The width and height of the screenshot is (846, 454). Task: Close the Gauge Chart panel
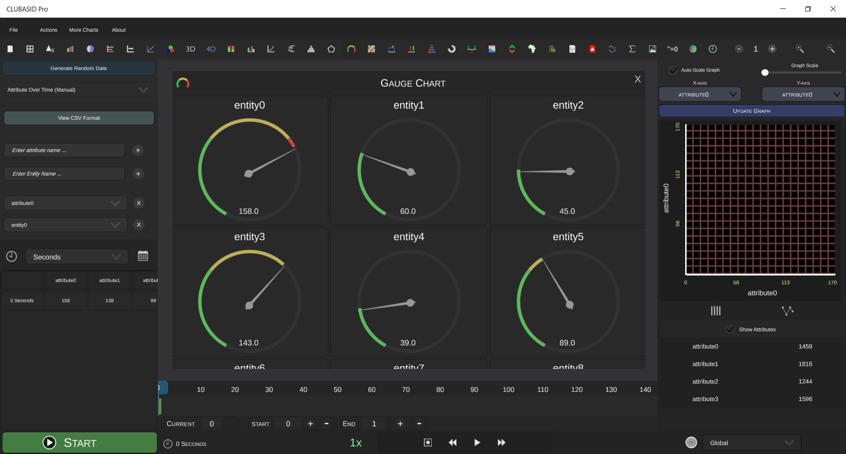638,79
